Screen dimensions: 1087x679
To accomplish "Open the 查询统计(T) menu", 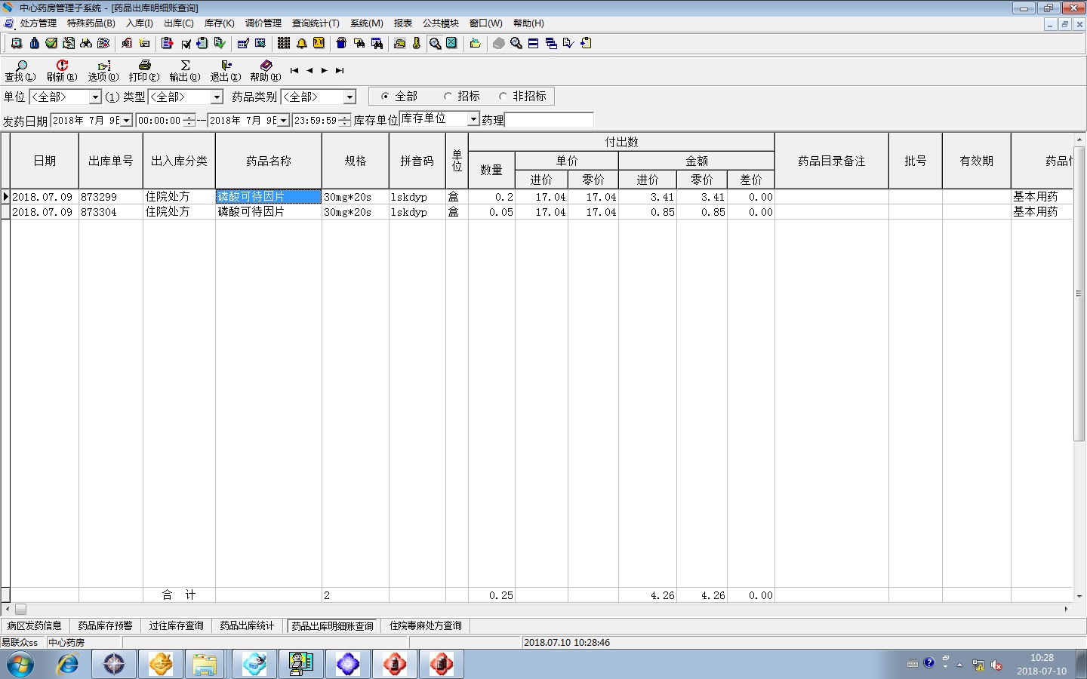I will click(x=316, y=23).
